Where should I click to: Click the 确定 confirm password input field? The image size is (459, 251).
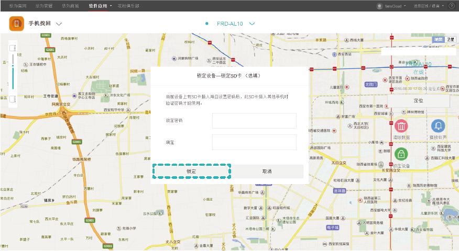tap(254, 142)
